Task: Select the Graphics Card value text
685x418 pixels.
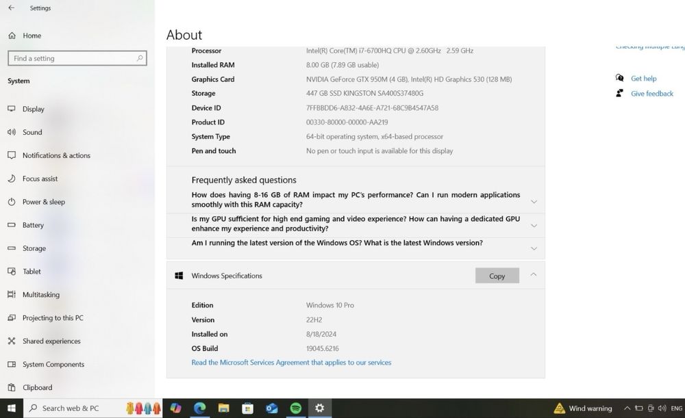Action: click(409, 79)
